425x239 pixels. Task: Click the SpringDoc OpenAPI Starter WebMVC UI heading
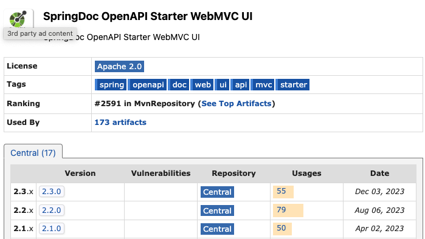(148, 16)
